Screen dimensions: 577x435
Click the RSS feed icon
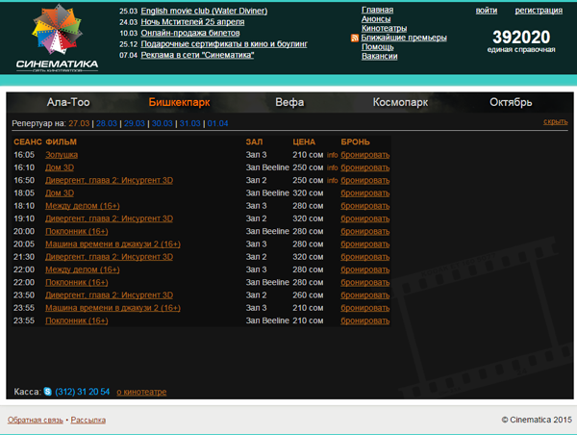click(x=355, y=38)
